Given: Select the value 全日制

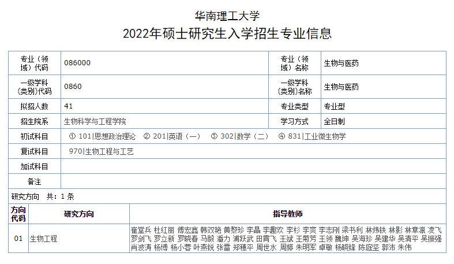Looking at the screenshot, I should pos(334,121).
